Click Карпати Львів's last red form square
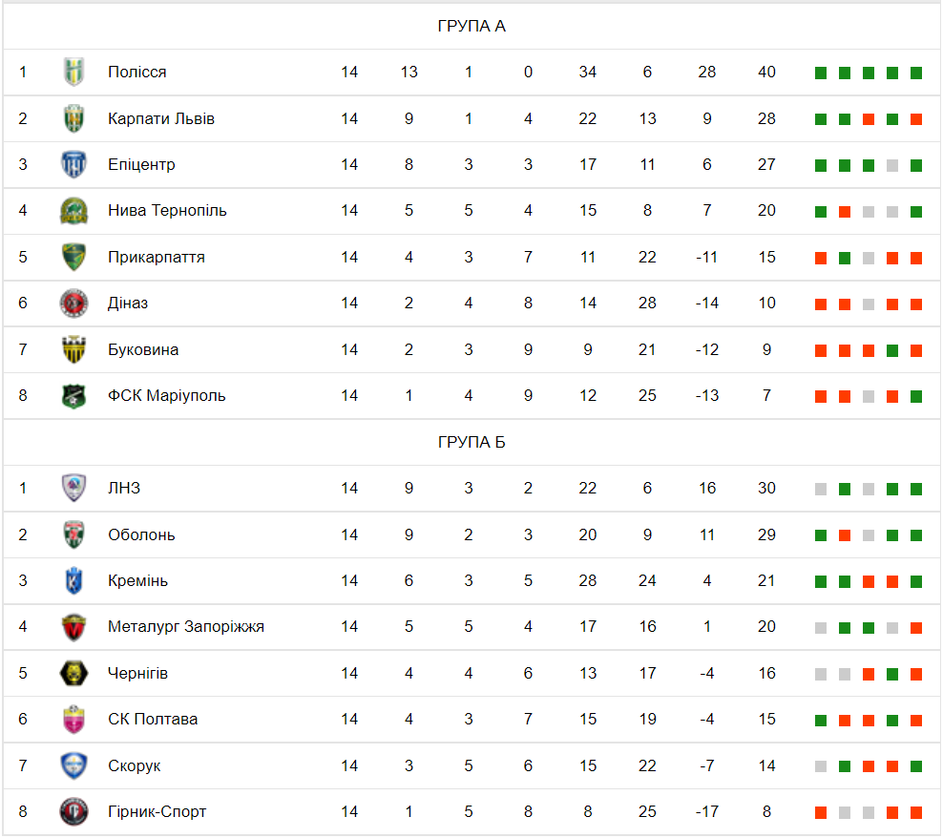Screen dimensions: 943x838 tap(916, 119)
